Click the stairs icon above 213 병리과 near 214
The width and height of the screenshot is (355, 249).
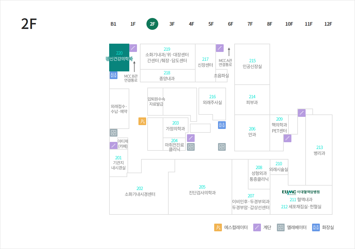coord(302,113)
